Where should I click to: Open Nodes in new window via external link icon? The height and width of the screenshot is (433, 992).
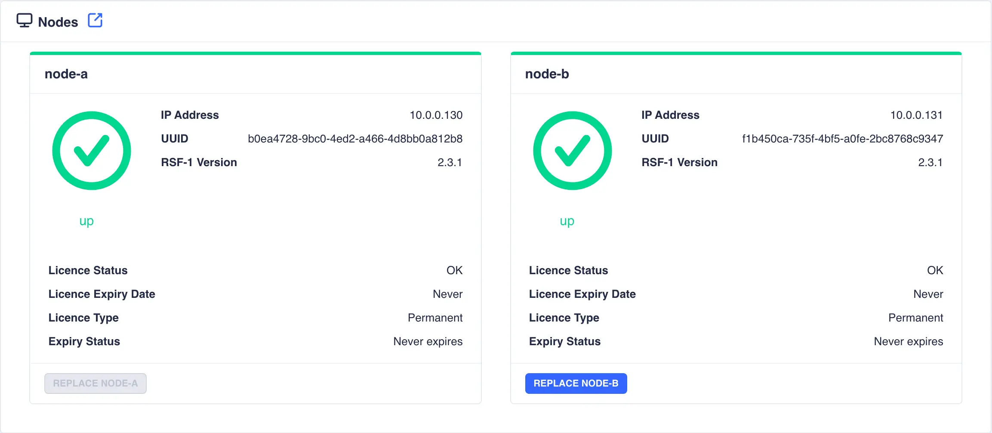click(95, 20)
